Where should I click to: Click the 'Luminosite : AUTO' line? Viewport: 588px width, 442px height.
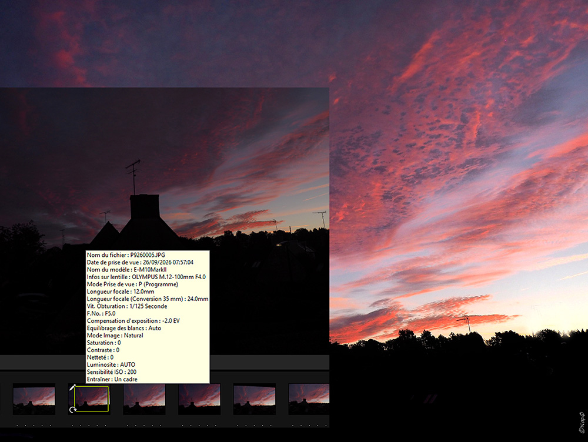[111, 365]
